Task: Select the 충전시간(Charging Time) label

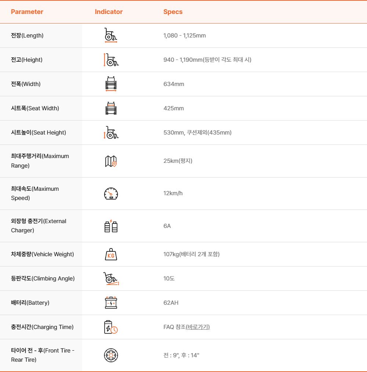Action: pyautogui.click(x=43, y=327)
